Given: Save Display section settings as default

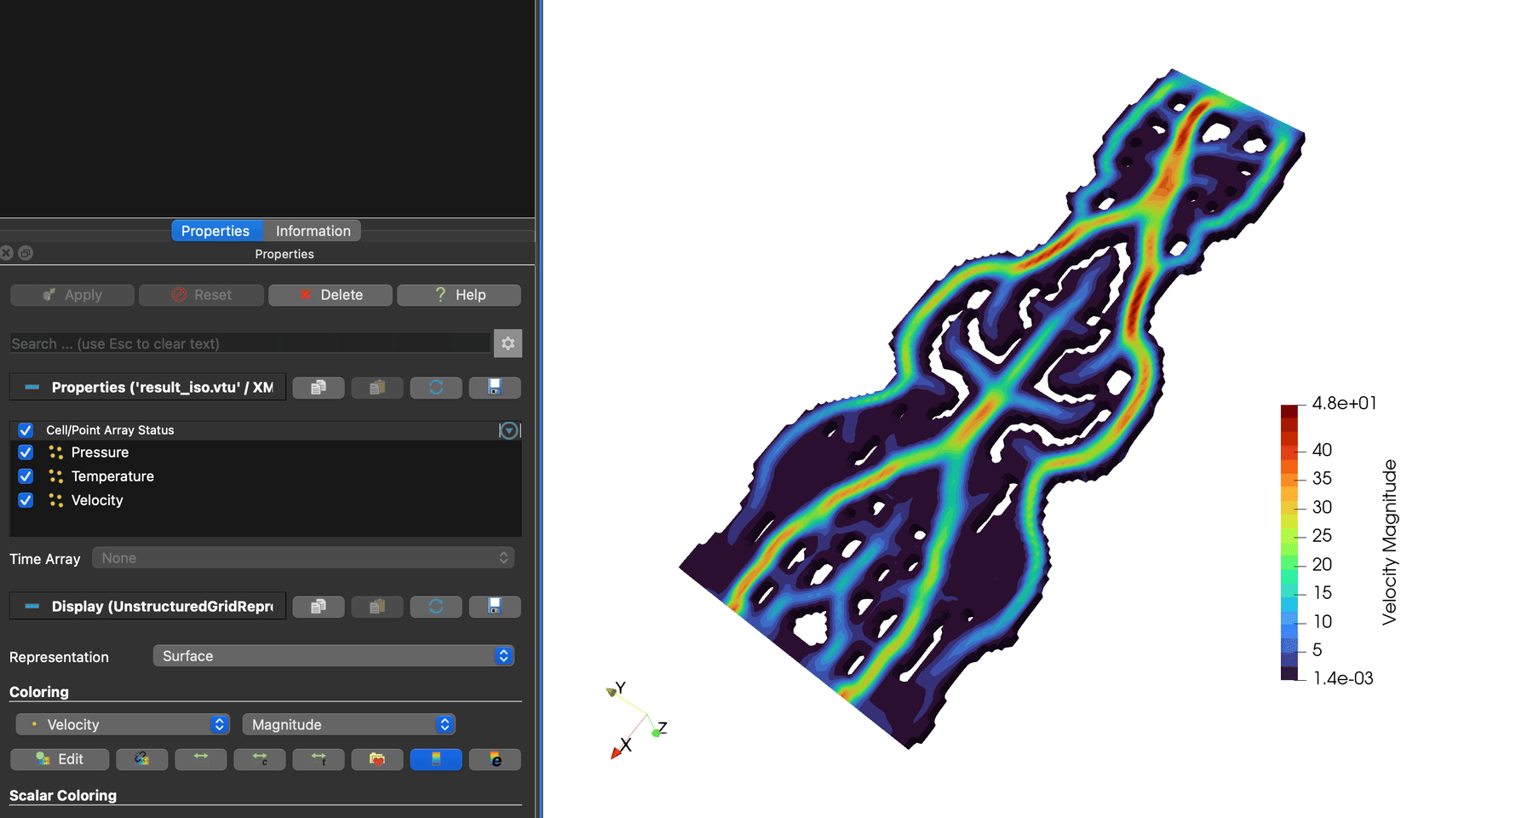Looking at the screenshot, I should [495, 607].
